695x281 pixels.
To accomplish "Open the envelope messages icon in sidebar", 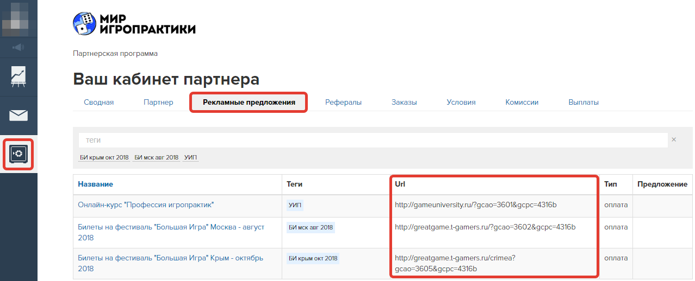I will coord(18,115).
